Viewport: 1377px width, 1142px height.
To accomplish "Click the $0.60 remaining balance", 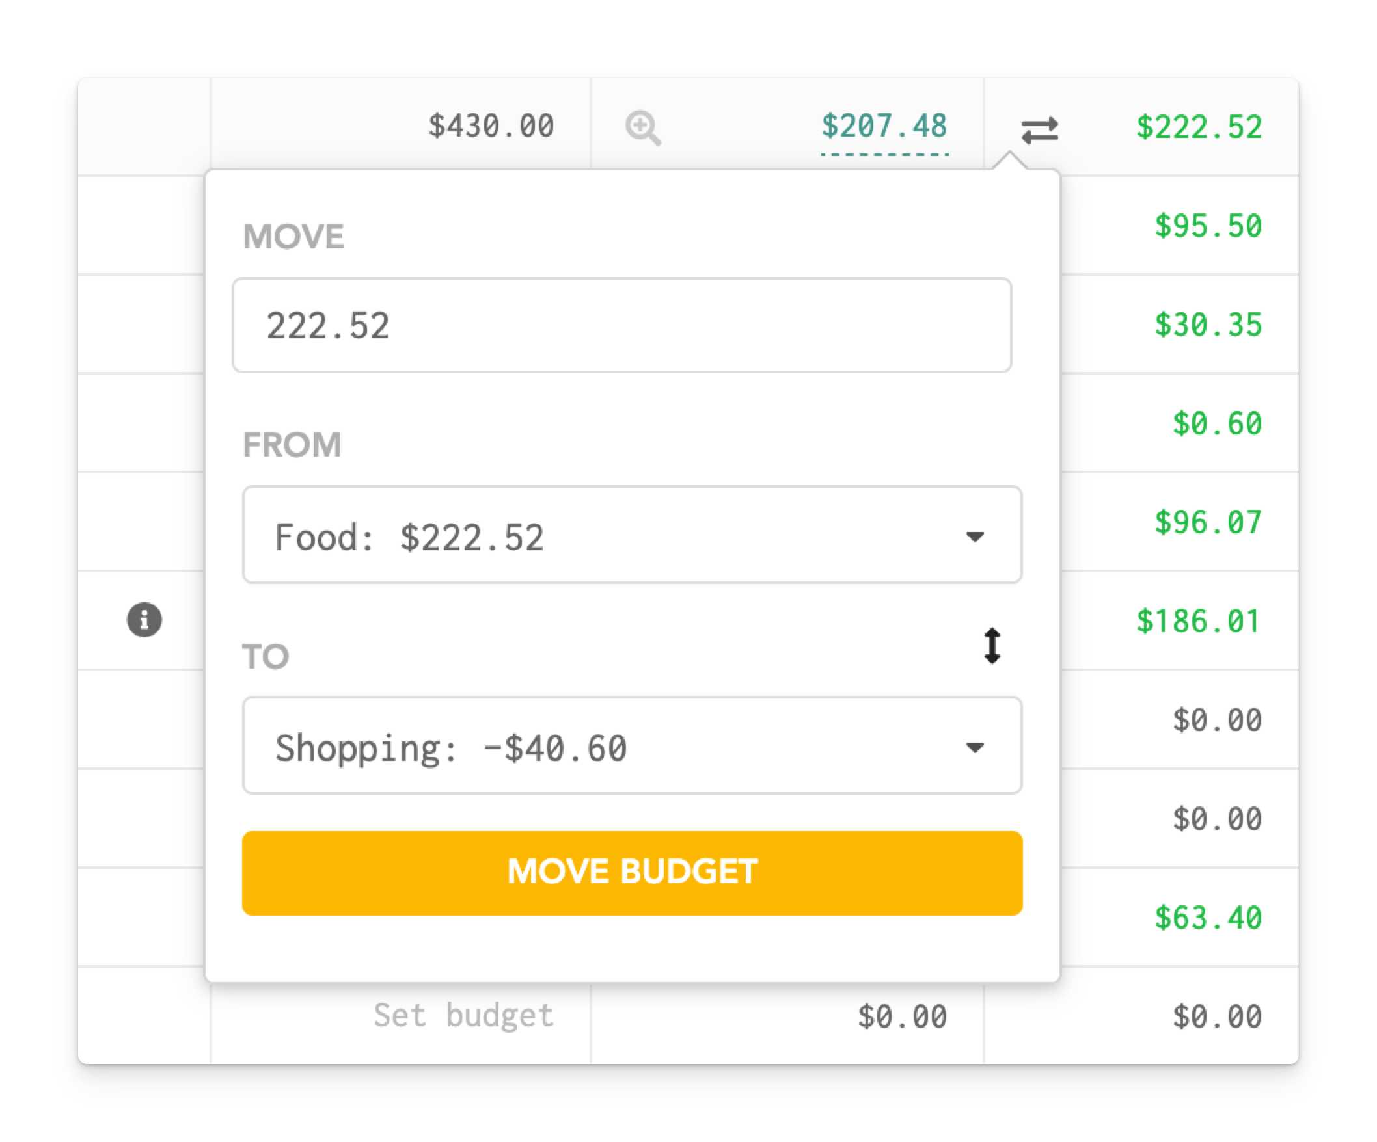I will coord(1217,424).
